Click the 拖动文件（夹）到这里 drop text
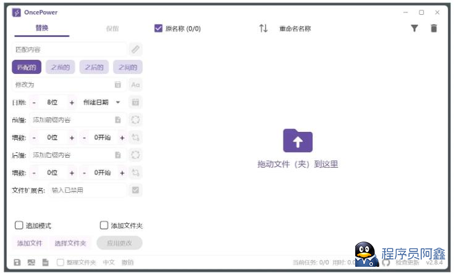 click(298, 164)
